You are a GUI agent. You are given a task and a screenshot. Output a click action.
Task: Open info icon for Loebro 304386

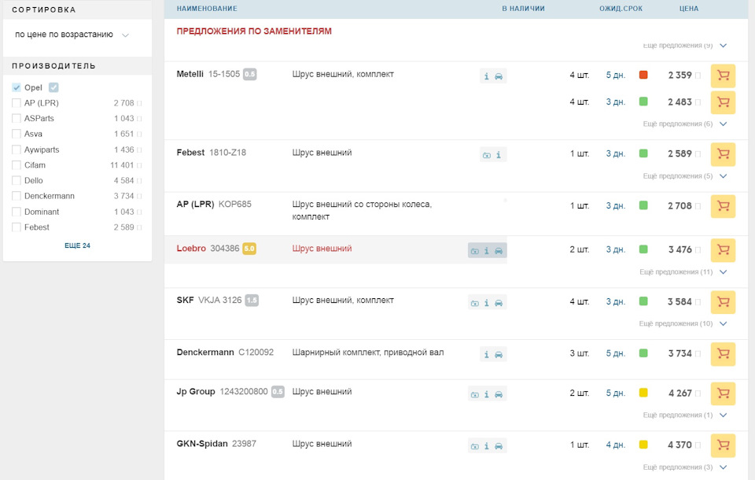486,251
